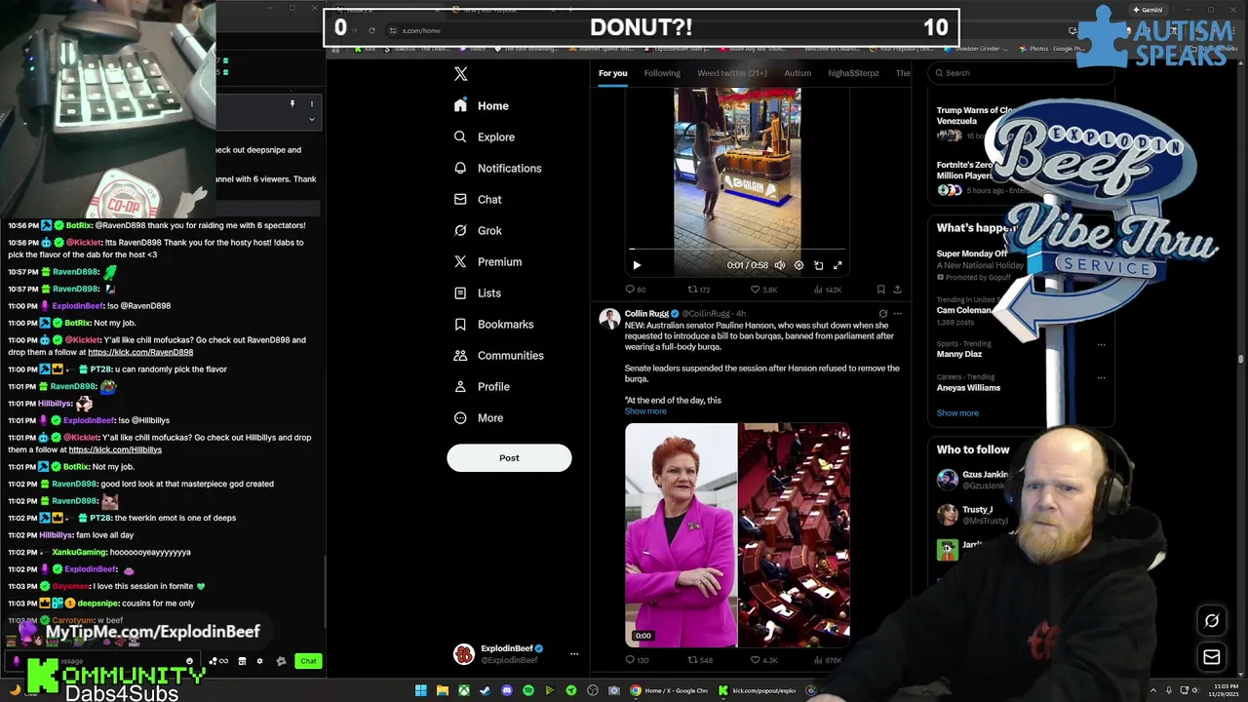The width and height of the screenshot is (1248, 702).
Task: Seek on the video progress bar
Action: coord(737,250)
